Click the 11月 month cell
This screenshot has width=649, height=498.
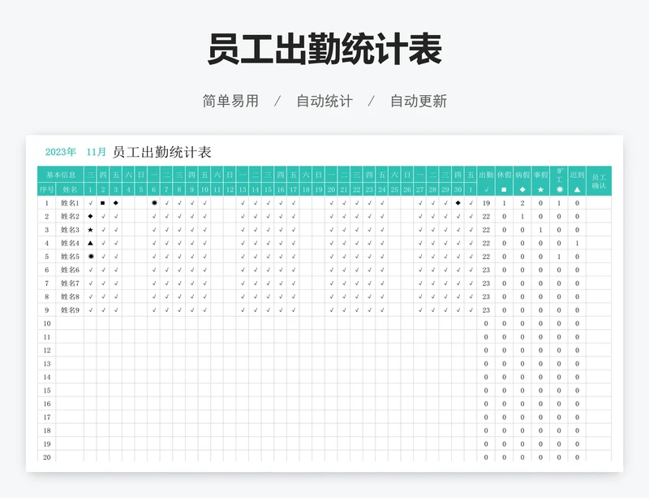pos(96,152)
